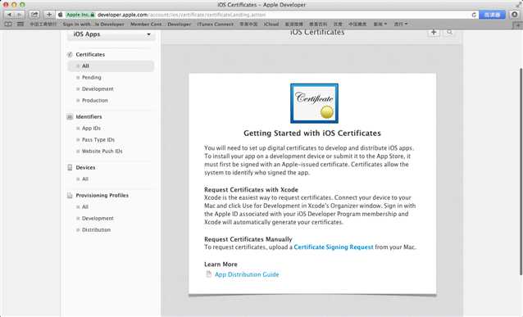
Task: Reload the page with the refresh icon
Action: point(474,15)
